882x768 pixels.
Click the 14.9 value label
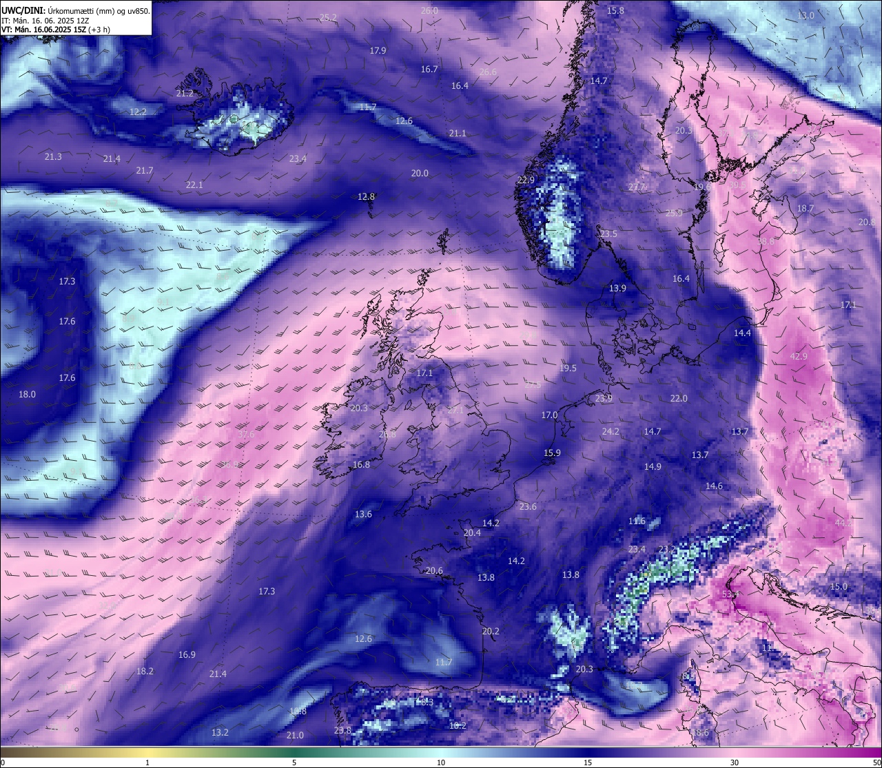click(653, 466)
